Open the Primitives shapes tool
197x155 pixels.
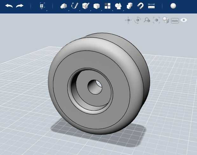(x=64, y=6)
